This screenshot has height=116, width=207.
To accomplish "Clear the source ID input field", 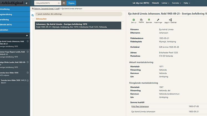I will [59, 3].
